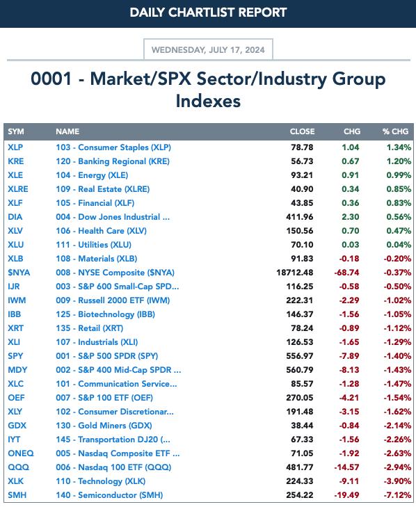Image resolution: width=416 pixels, height=507 pixels.
Task: Open 008 - NYSE Composite ($NYA) chart
Action: tap(115, 273)
